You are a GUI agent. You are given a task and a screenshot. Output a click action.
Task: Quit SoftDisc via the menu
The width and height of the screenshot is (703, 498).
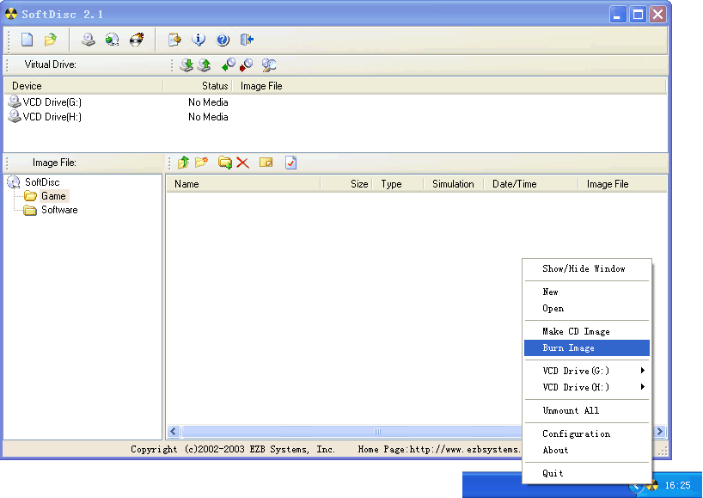click(x=553, y=473)
